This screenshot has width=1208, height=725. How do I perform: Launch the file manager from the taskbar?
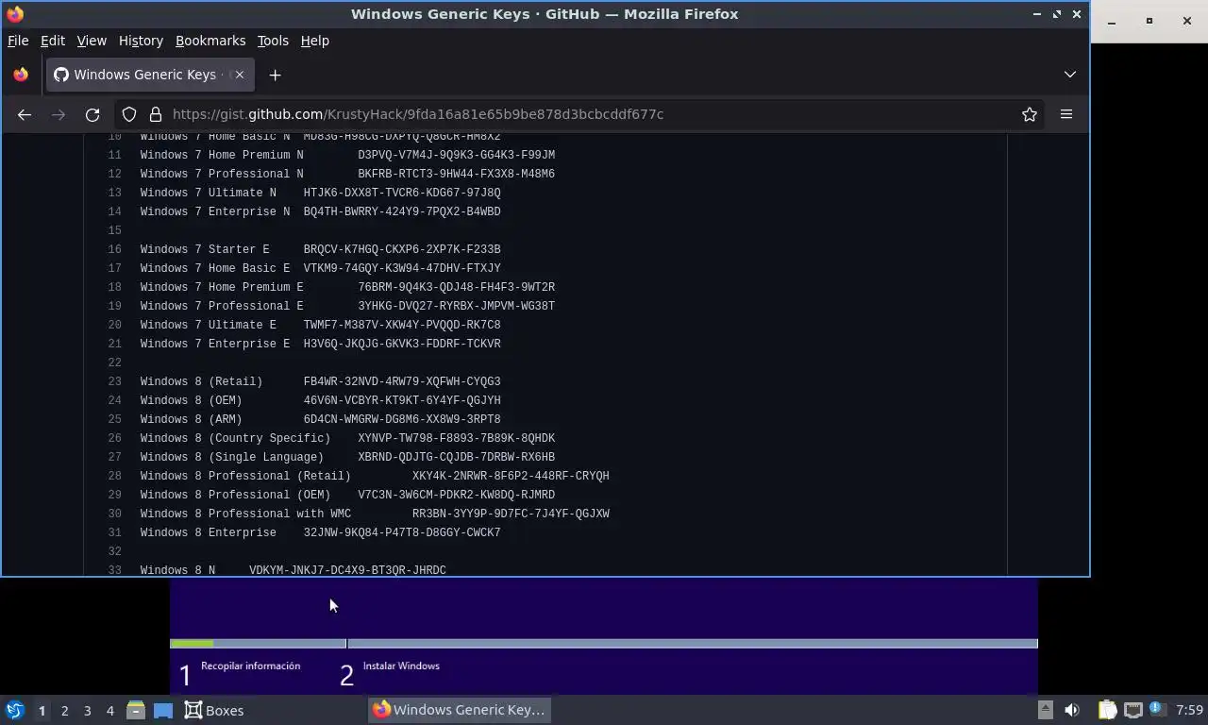tap(136, 710)
